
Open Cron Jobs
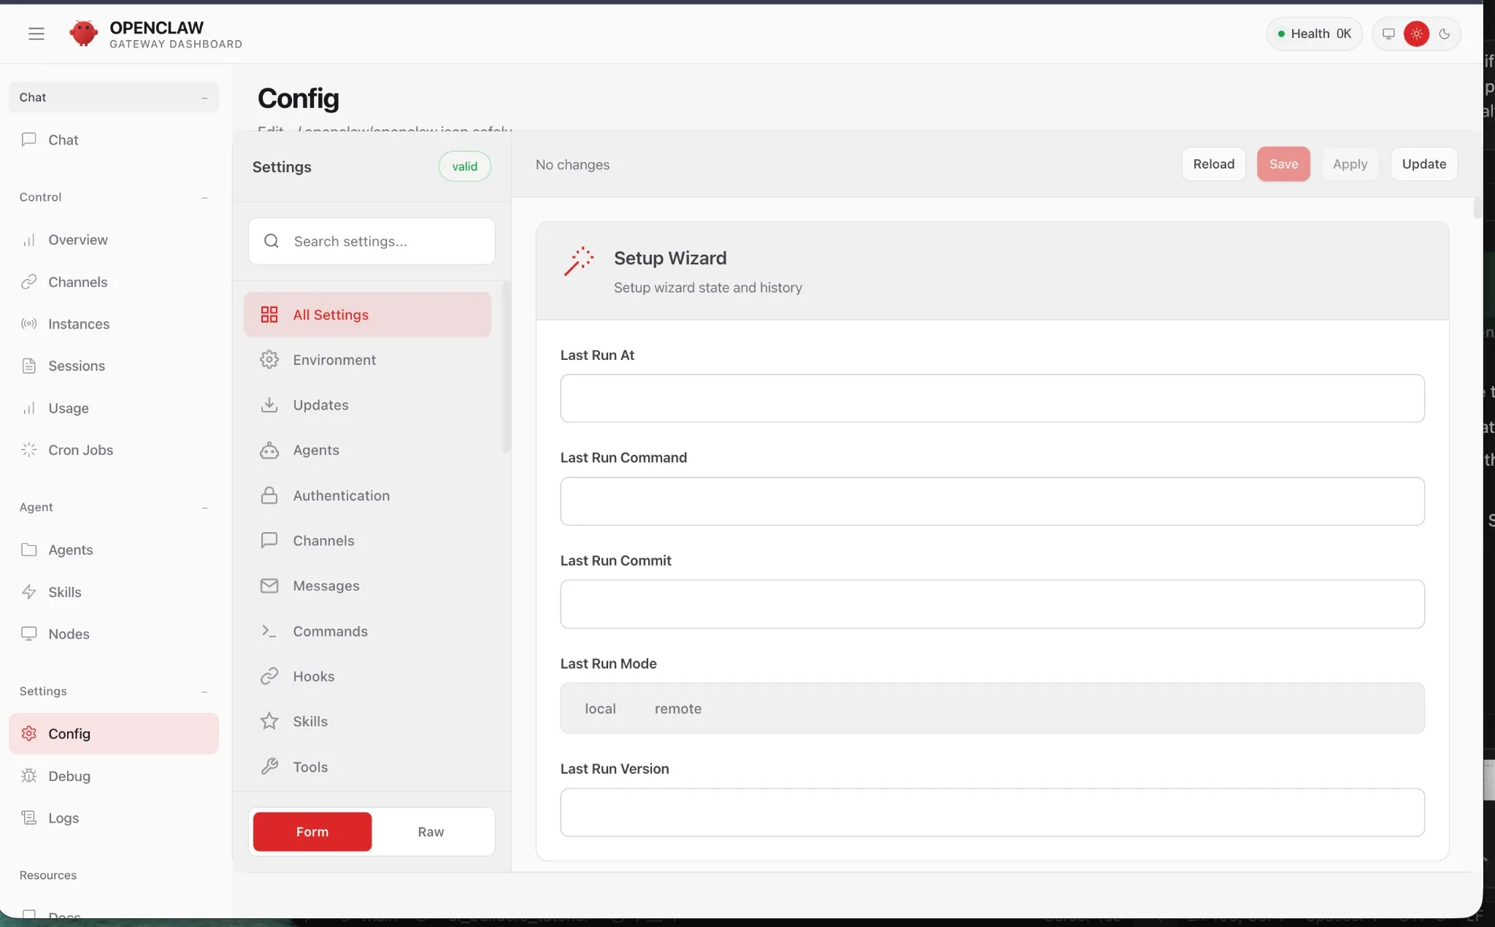(x=114, y=450)
